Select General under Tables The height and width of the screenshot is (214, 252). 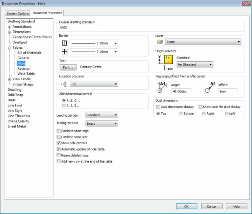tap(23, 58)
